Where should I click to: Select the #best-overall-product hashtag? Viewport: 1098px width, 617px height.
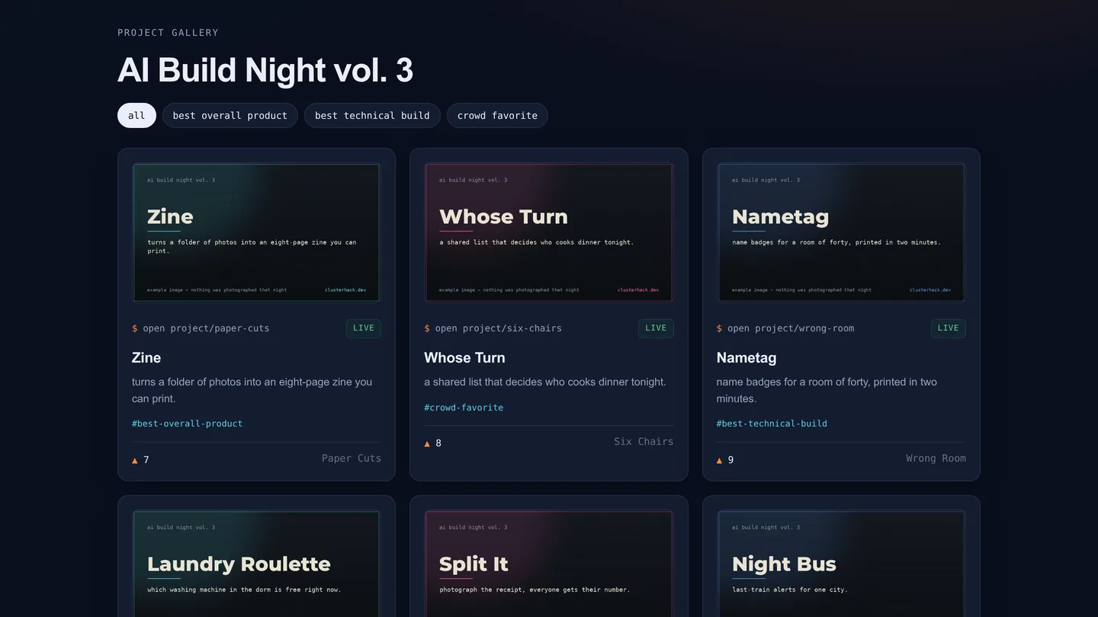(188, 424)
